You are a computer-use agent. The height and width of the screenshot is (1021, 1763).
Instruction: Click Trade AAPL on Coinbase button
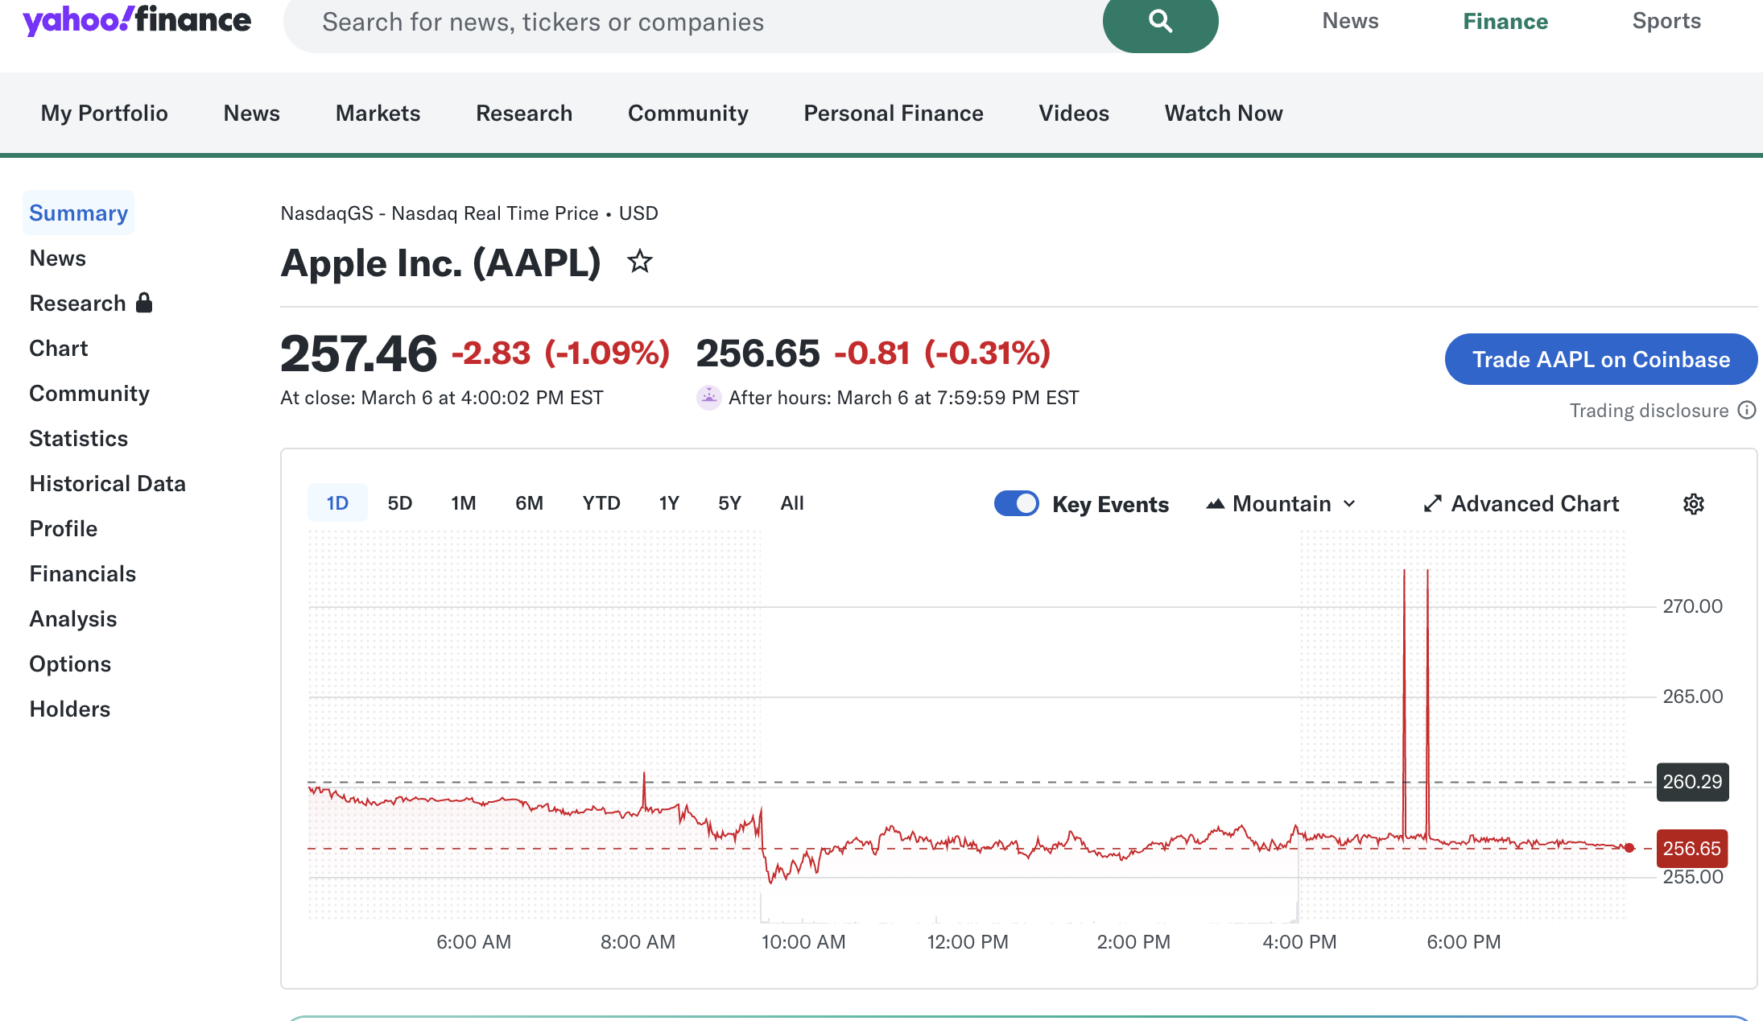(x=1600, y=359)
